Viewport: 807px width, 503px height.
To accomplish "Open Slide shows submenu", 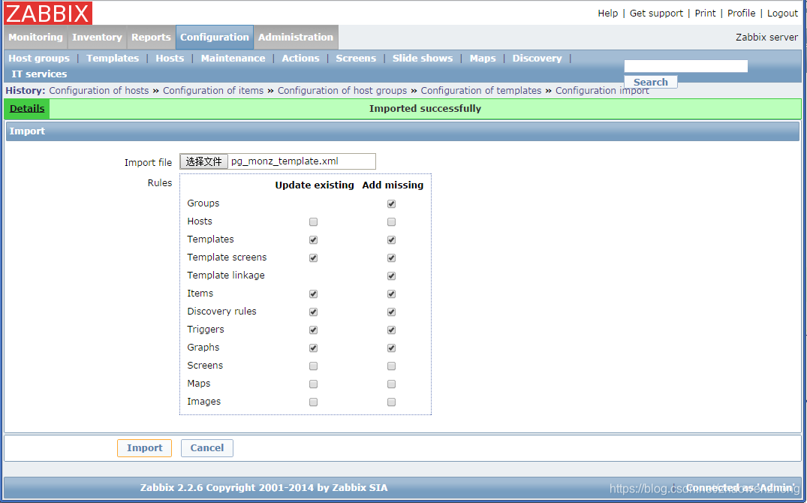I will pyautogui.click(x=423, y=58).
